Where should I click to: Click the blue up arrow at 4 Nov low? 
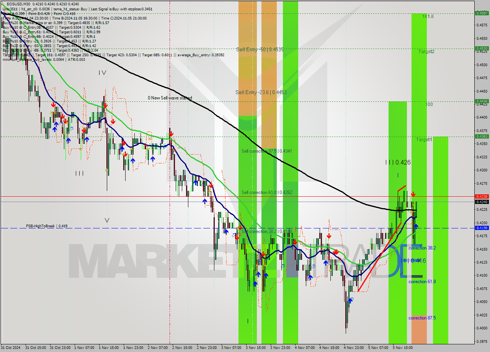pyautogui.click(x=351, y=301)
